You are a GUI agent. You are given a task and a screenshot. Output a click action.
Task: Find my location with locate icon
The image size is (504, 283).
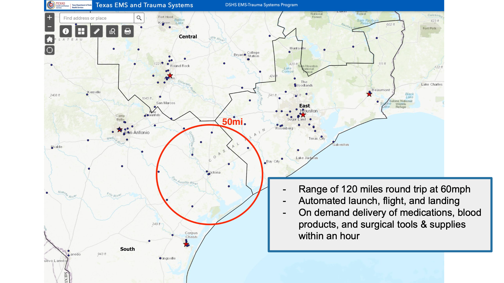pos(50,50)
